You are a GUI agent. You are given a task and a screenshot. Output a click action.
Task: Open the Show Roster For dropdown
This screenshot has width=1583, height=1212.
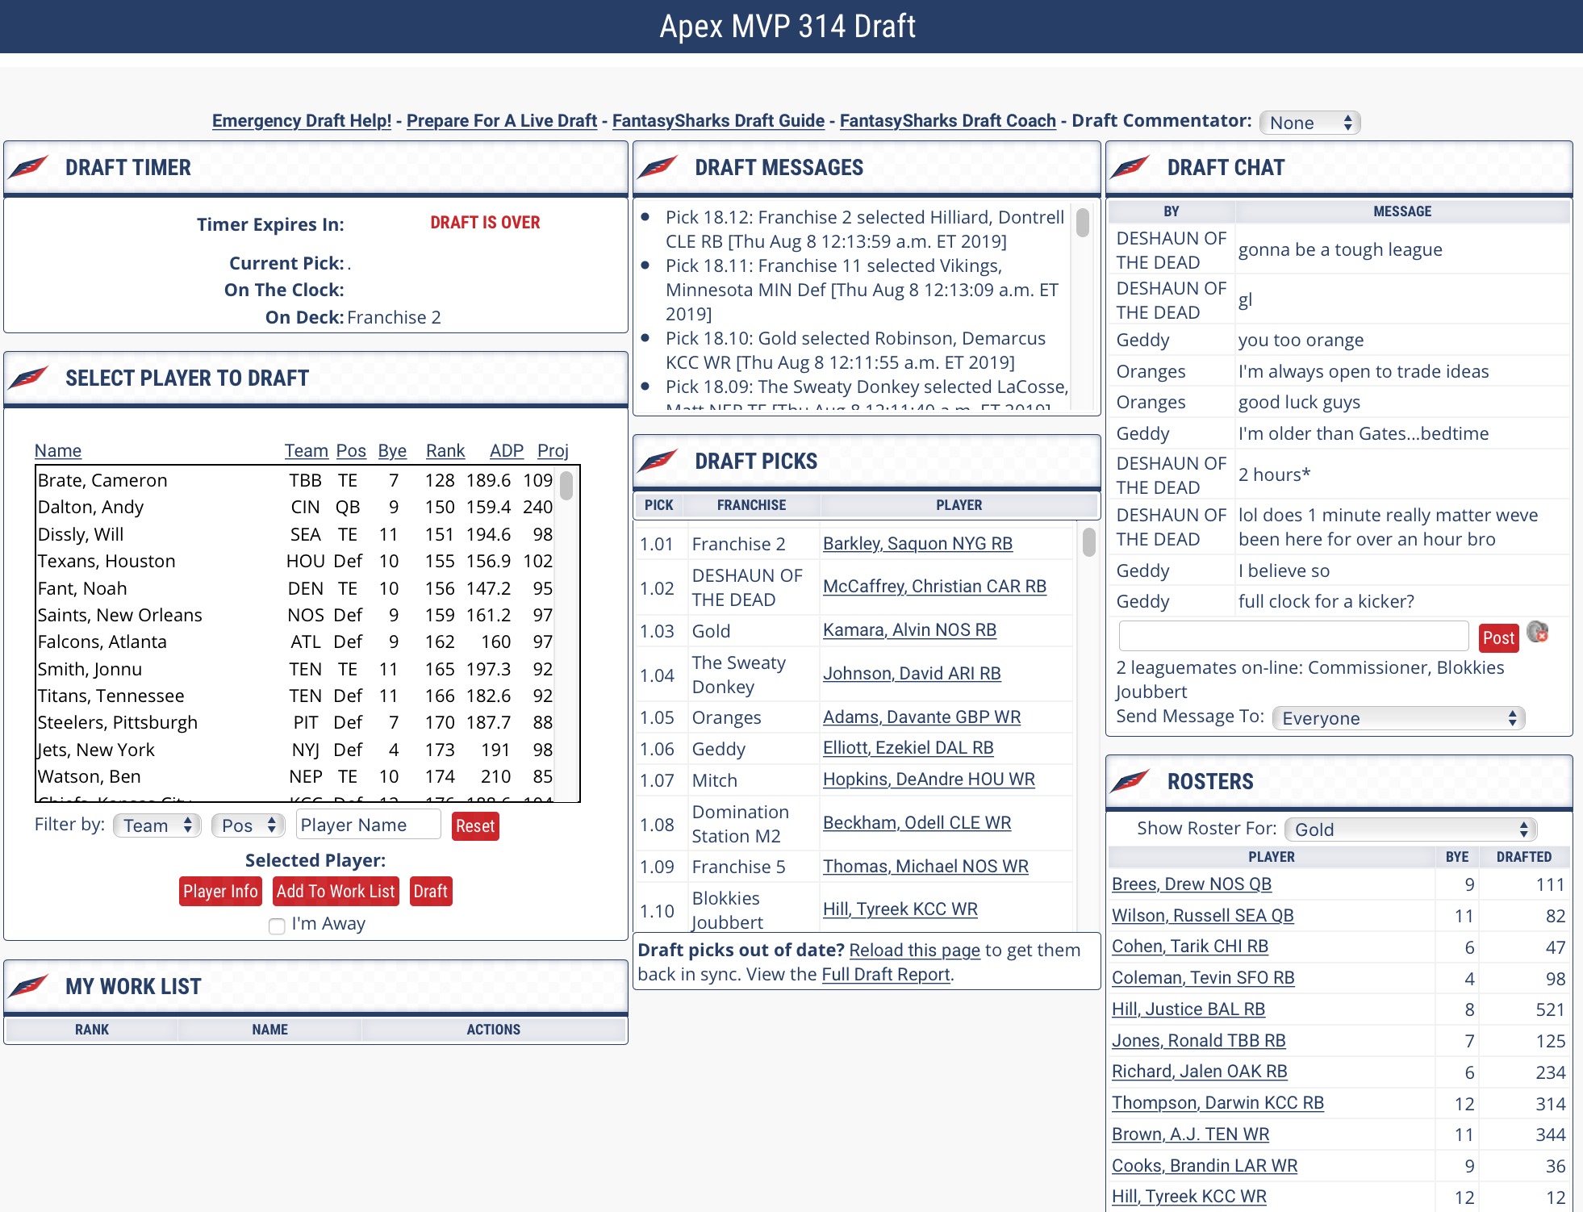(1411, 830)
